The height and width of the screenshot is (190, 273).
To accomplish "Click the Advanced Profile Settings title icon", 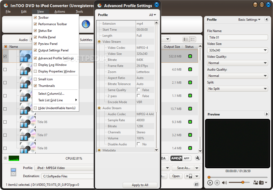I will point(99,6).
